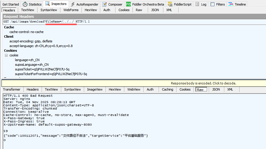This screenshot has height=149, width=266.
Task: Switch to the Get Started tab
Action: tap(11, 4)
